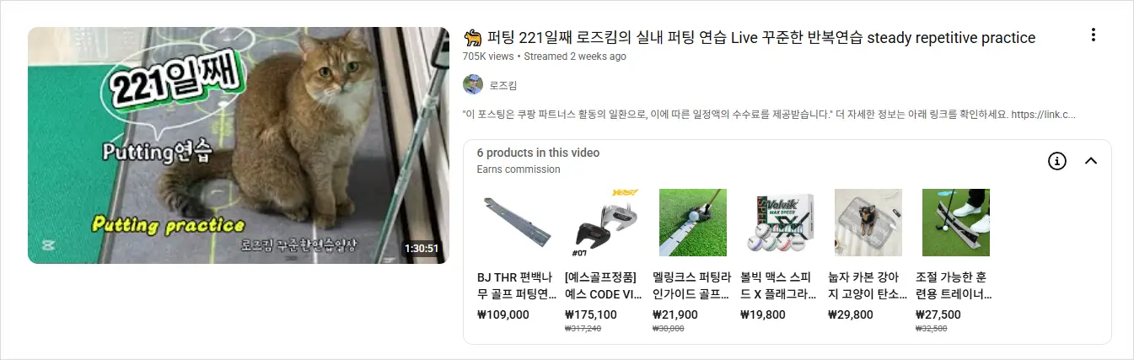Open the adjustable training aid product image
Image resolution: width=1134 pixels, height=360 pixels.
tap(956, 223)
